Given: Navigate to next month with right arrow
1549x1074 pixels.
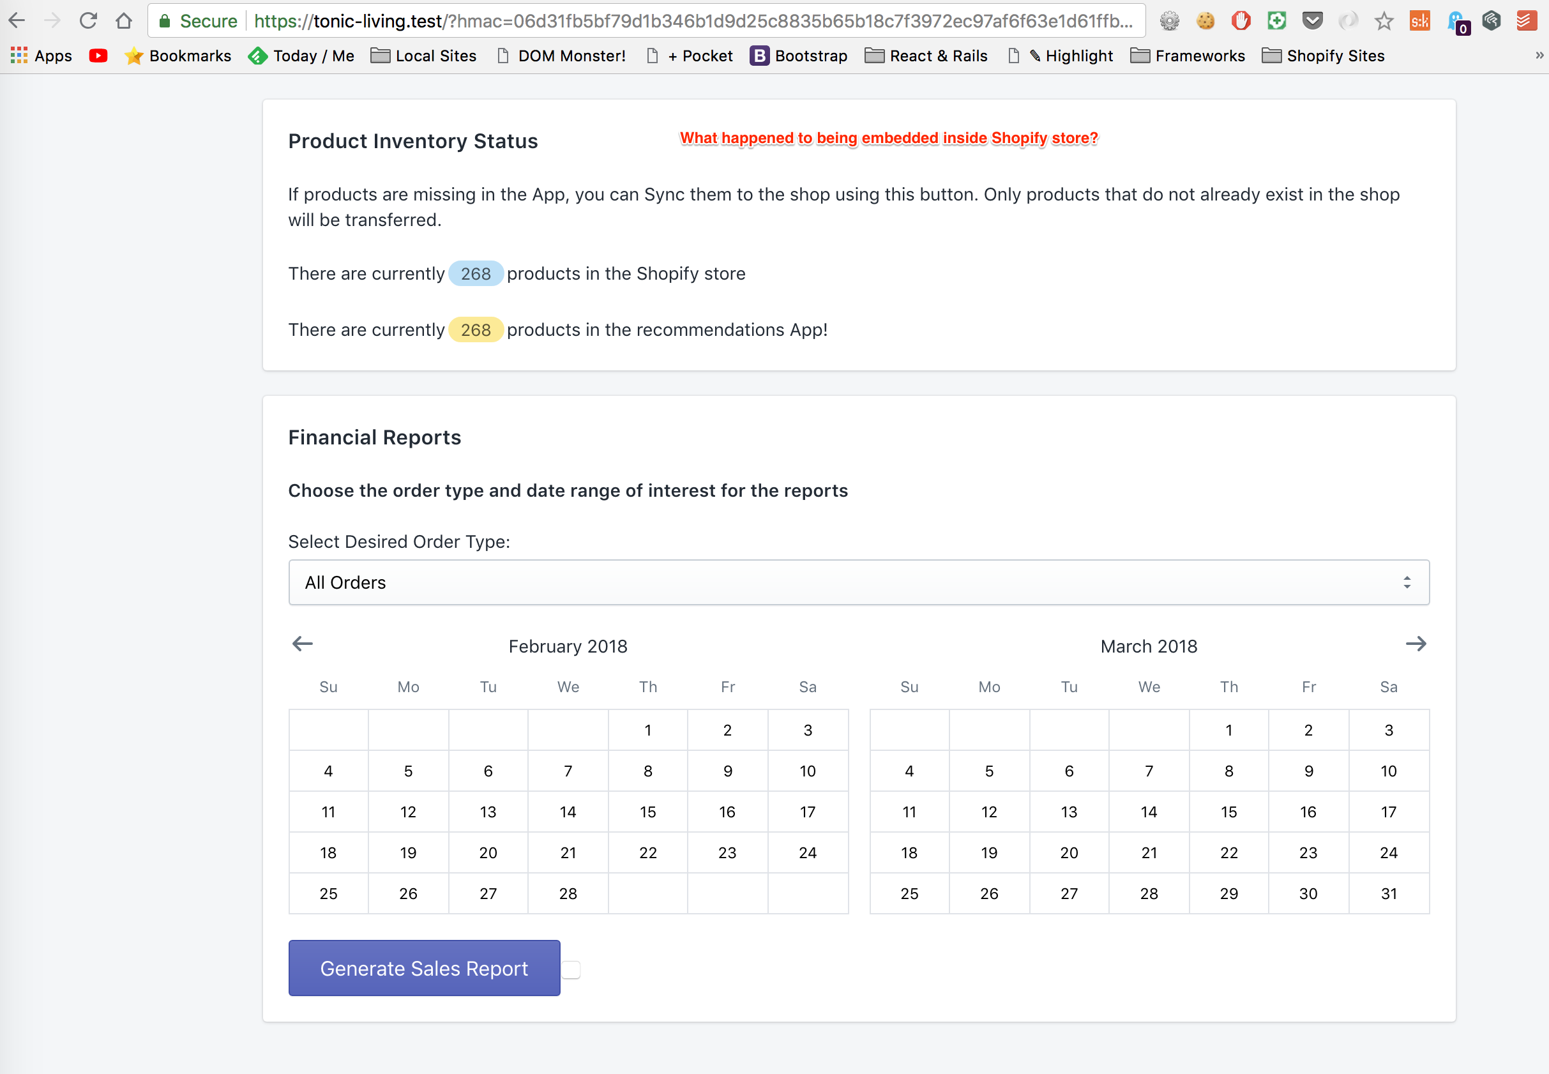Looking at the screenshot, I should pyautogui.click(x=1416, y=644).
